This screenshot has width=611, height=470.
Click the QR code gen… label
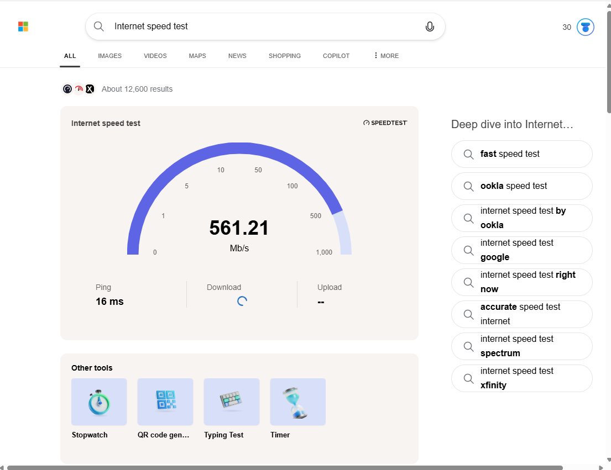163,435
